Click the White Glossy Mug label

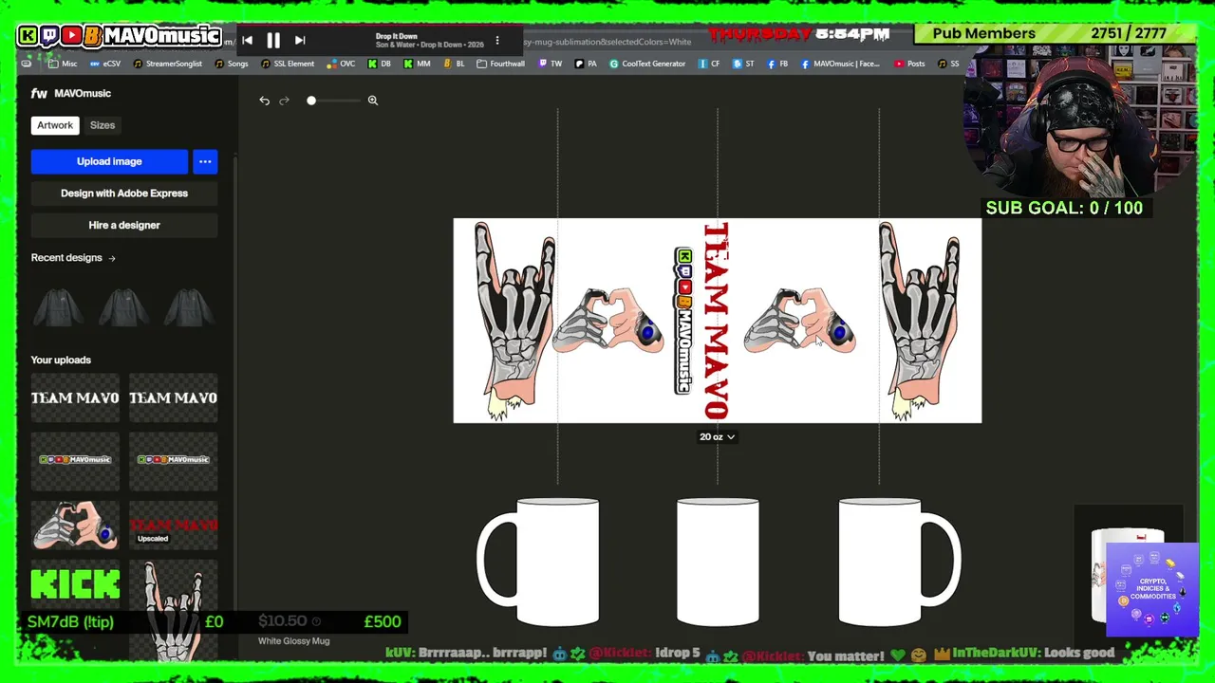pyautogui.click(x=293, y=641)
